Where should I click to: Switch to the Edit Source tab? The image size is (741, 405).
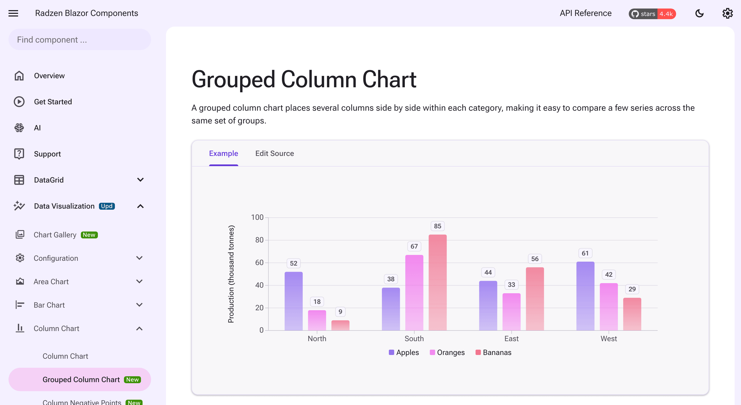pos(274,154)
